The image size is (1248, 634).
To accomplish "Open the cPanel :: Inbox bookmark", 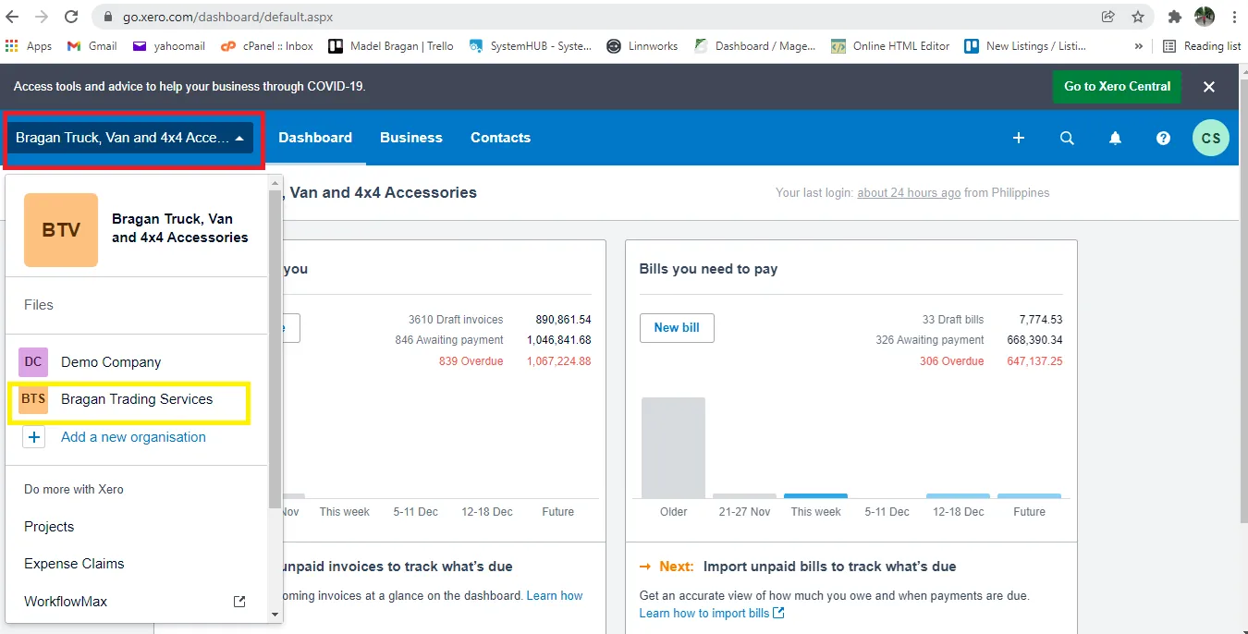I will [267, 46].
